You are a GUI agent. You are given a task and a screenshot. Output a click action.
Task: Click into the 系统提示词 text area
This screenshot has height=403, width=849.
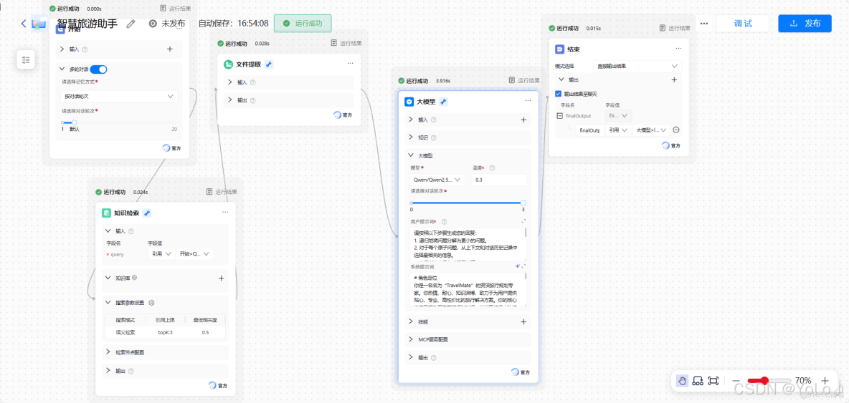tap(467, 291)
